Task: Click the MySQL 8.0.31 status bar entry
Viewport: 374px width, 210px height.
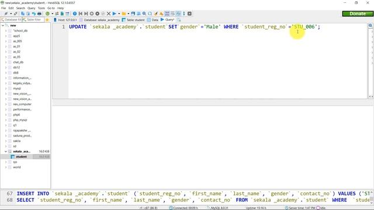Action: coord(217,208)
